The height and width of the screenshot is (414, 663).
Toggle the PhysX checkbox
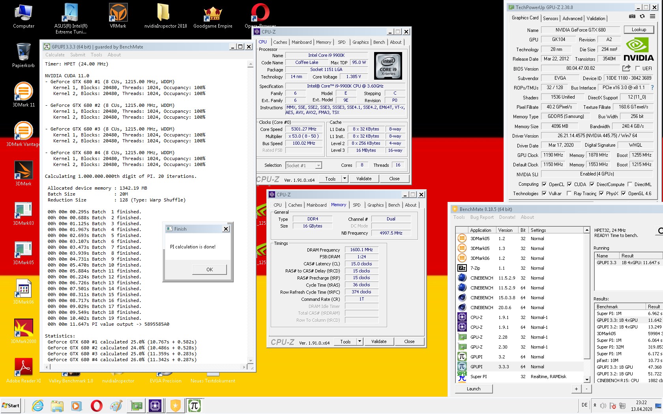(x=601, y=193)
